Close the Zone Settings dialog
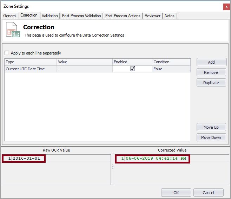231x199 pixels. pyautogui.click(x=226, y=7)
